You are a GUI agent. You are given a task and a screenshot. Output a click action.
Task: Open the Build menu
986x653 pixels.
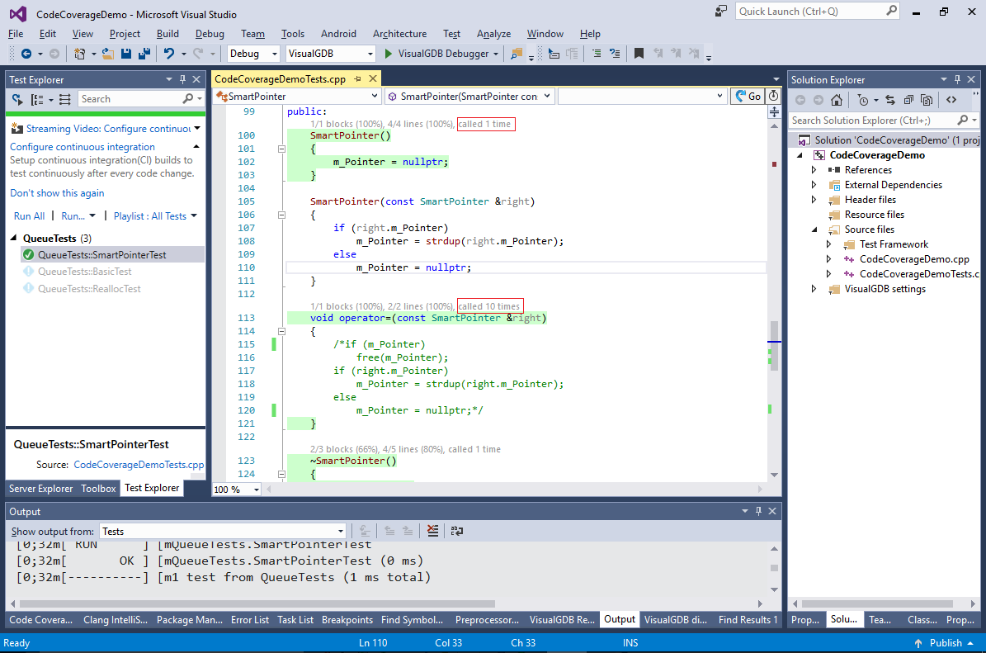click(167, 34)
